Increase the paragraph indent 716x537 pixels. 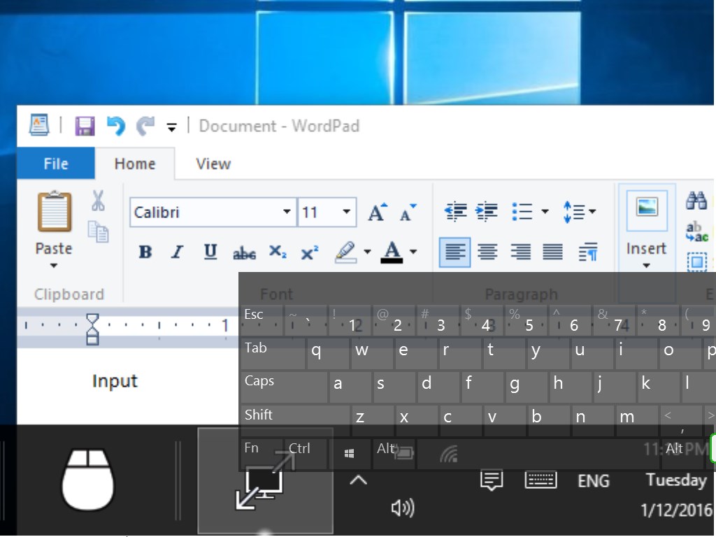(487, 211)
